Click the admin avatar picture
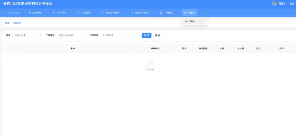Image resolution: width=296 pixels, height=138 pixels. pos(275,4)
